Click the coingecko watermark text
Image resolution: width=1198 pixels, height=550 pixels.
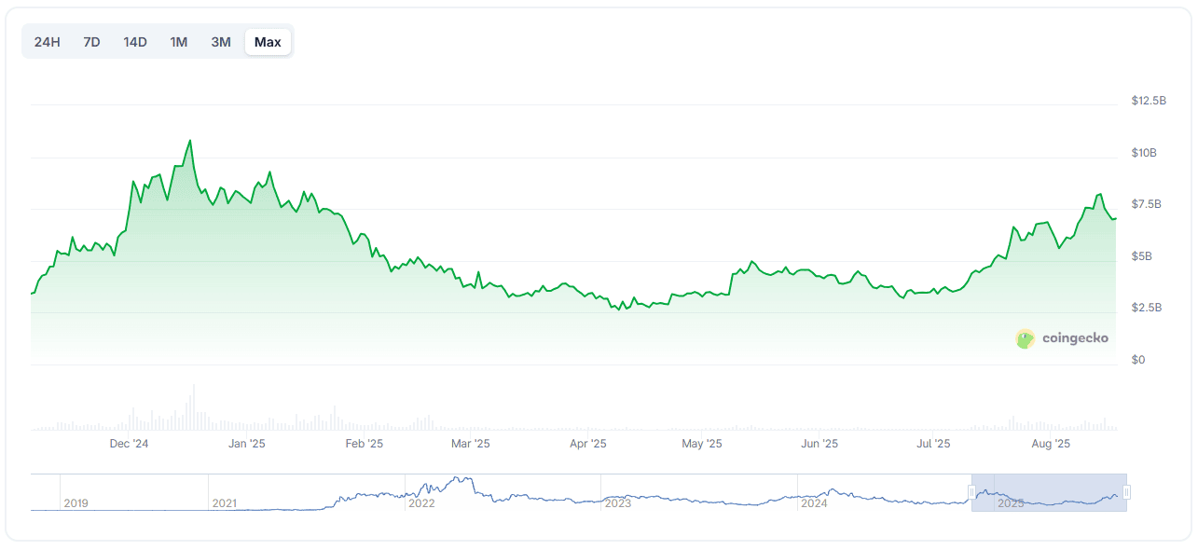pyautogui.click(x=1075, y=338)
